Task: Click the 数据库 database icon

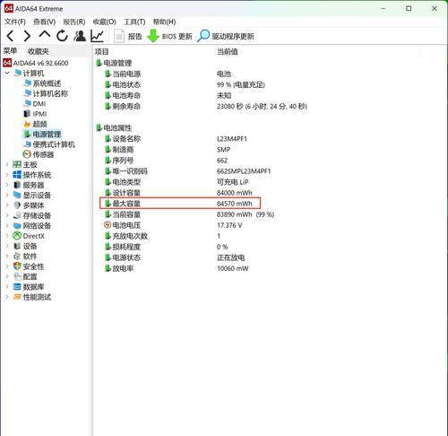Action: point(17,287)
